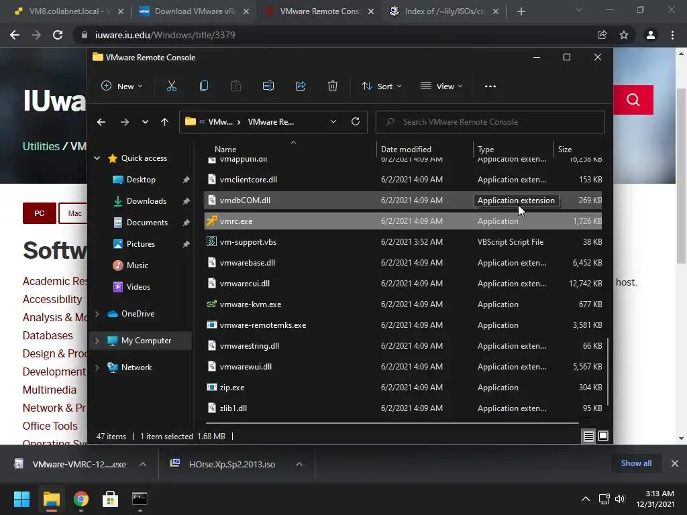The image size is (687, 515).
Task: Select Downloads in Quick access
Action: (x=146, y=201)
